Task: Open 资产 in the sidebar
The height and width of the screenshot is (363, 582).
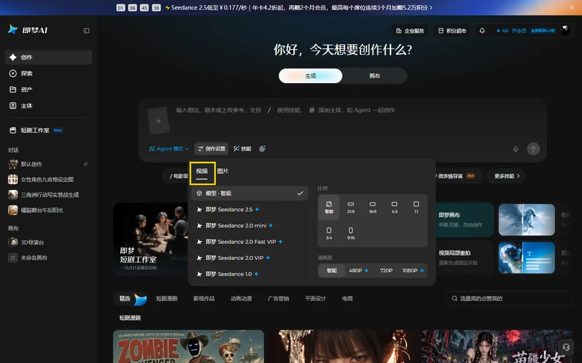Action: (x=48, y=89)
